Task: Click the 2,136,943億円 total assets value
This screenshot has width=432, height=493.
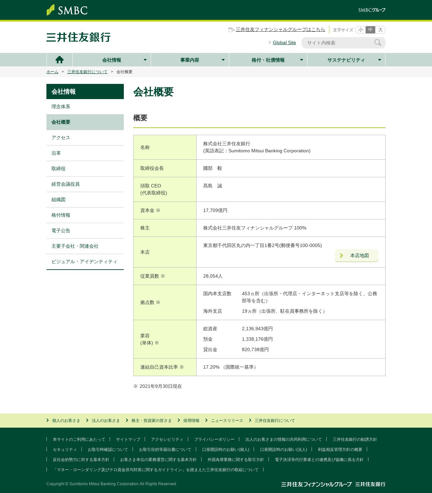Action: [257, 329]
